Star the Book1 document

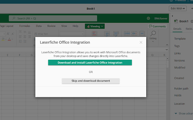(191, 21)
